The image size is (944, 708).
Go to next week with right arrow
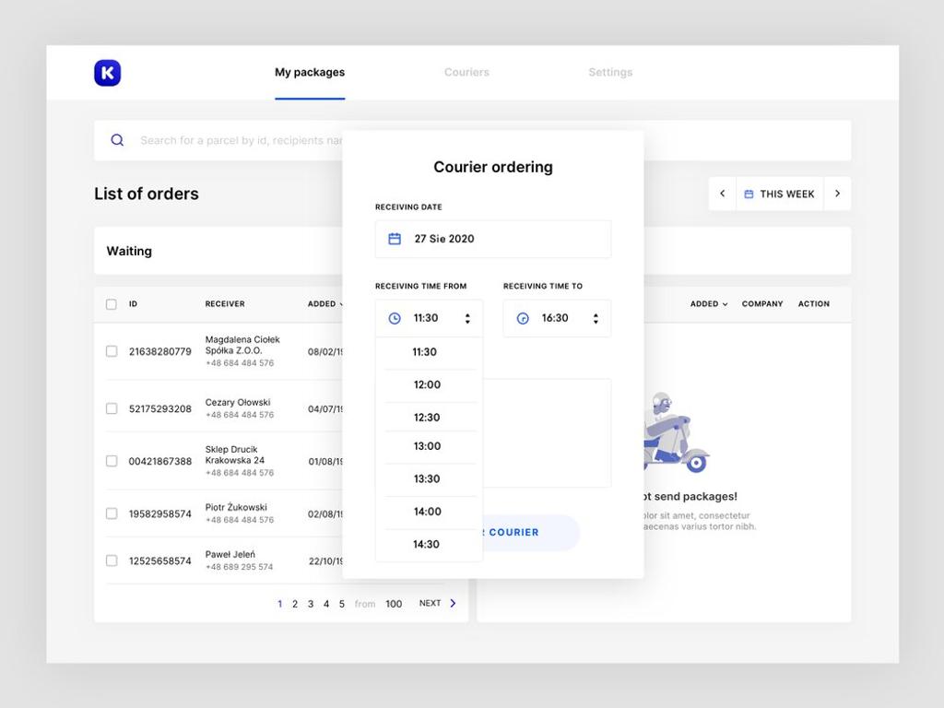(837, 194)
